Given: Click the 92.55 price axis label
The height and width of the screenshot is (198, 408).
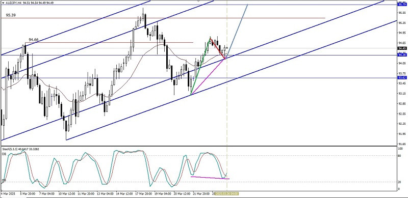Looking at the screenshot, I should pyautogui.click(x=401, y=114).
